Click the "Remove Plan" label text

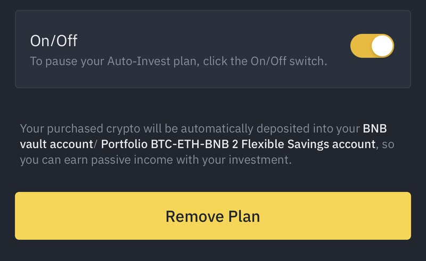click(x=212, y=216)
